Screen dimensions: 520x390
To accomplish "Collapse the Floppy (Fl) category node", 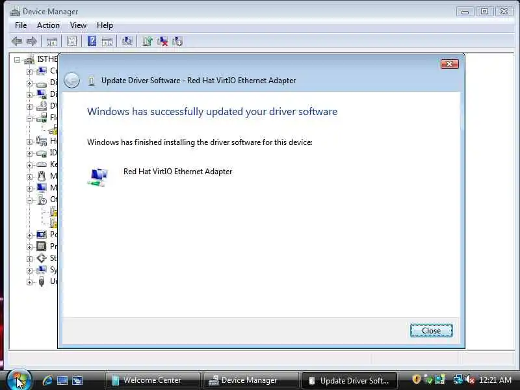I will 29,118.
